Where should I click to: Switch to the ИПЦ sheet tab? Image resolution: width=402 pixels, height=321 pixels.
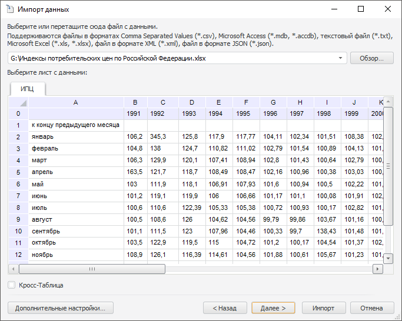[28, 89]
